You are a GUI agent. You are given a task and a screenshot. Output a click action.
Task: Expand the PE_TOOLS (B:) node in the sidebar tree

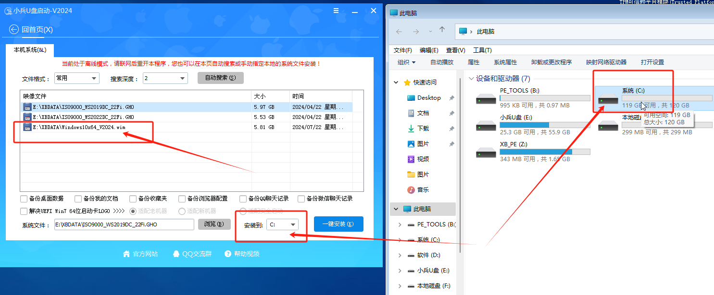400,224
